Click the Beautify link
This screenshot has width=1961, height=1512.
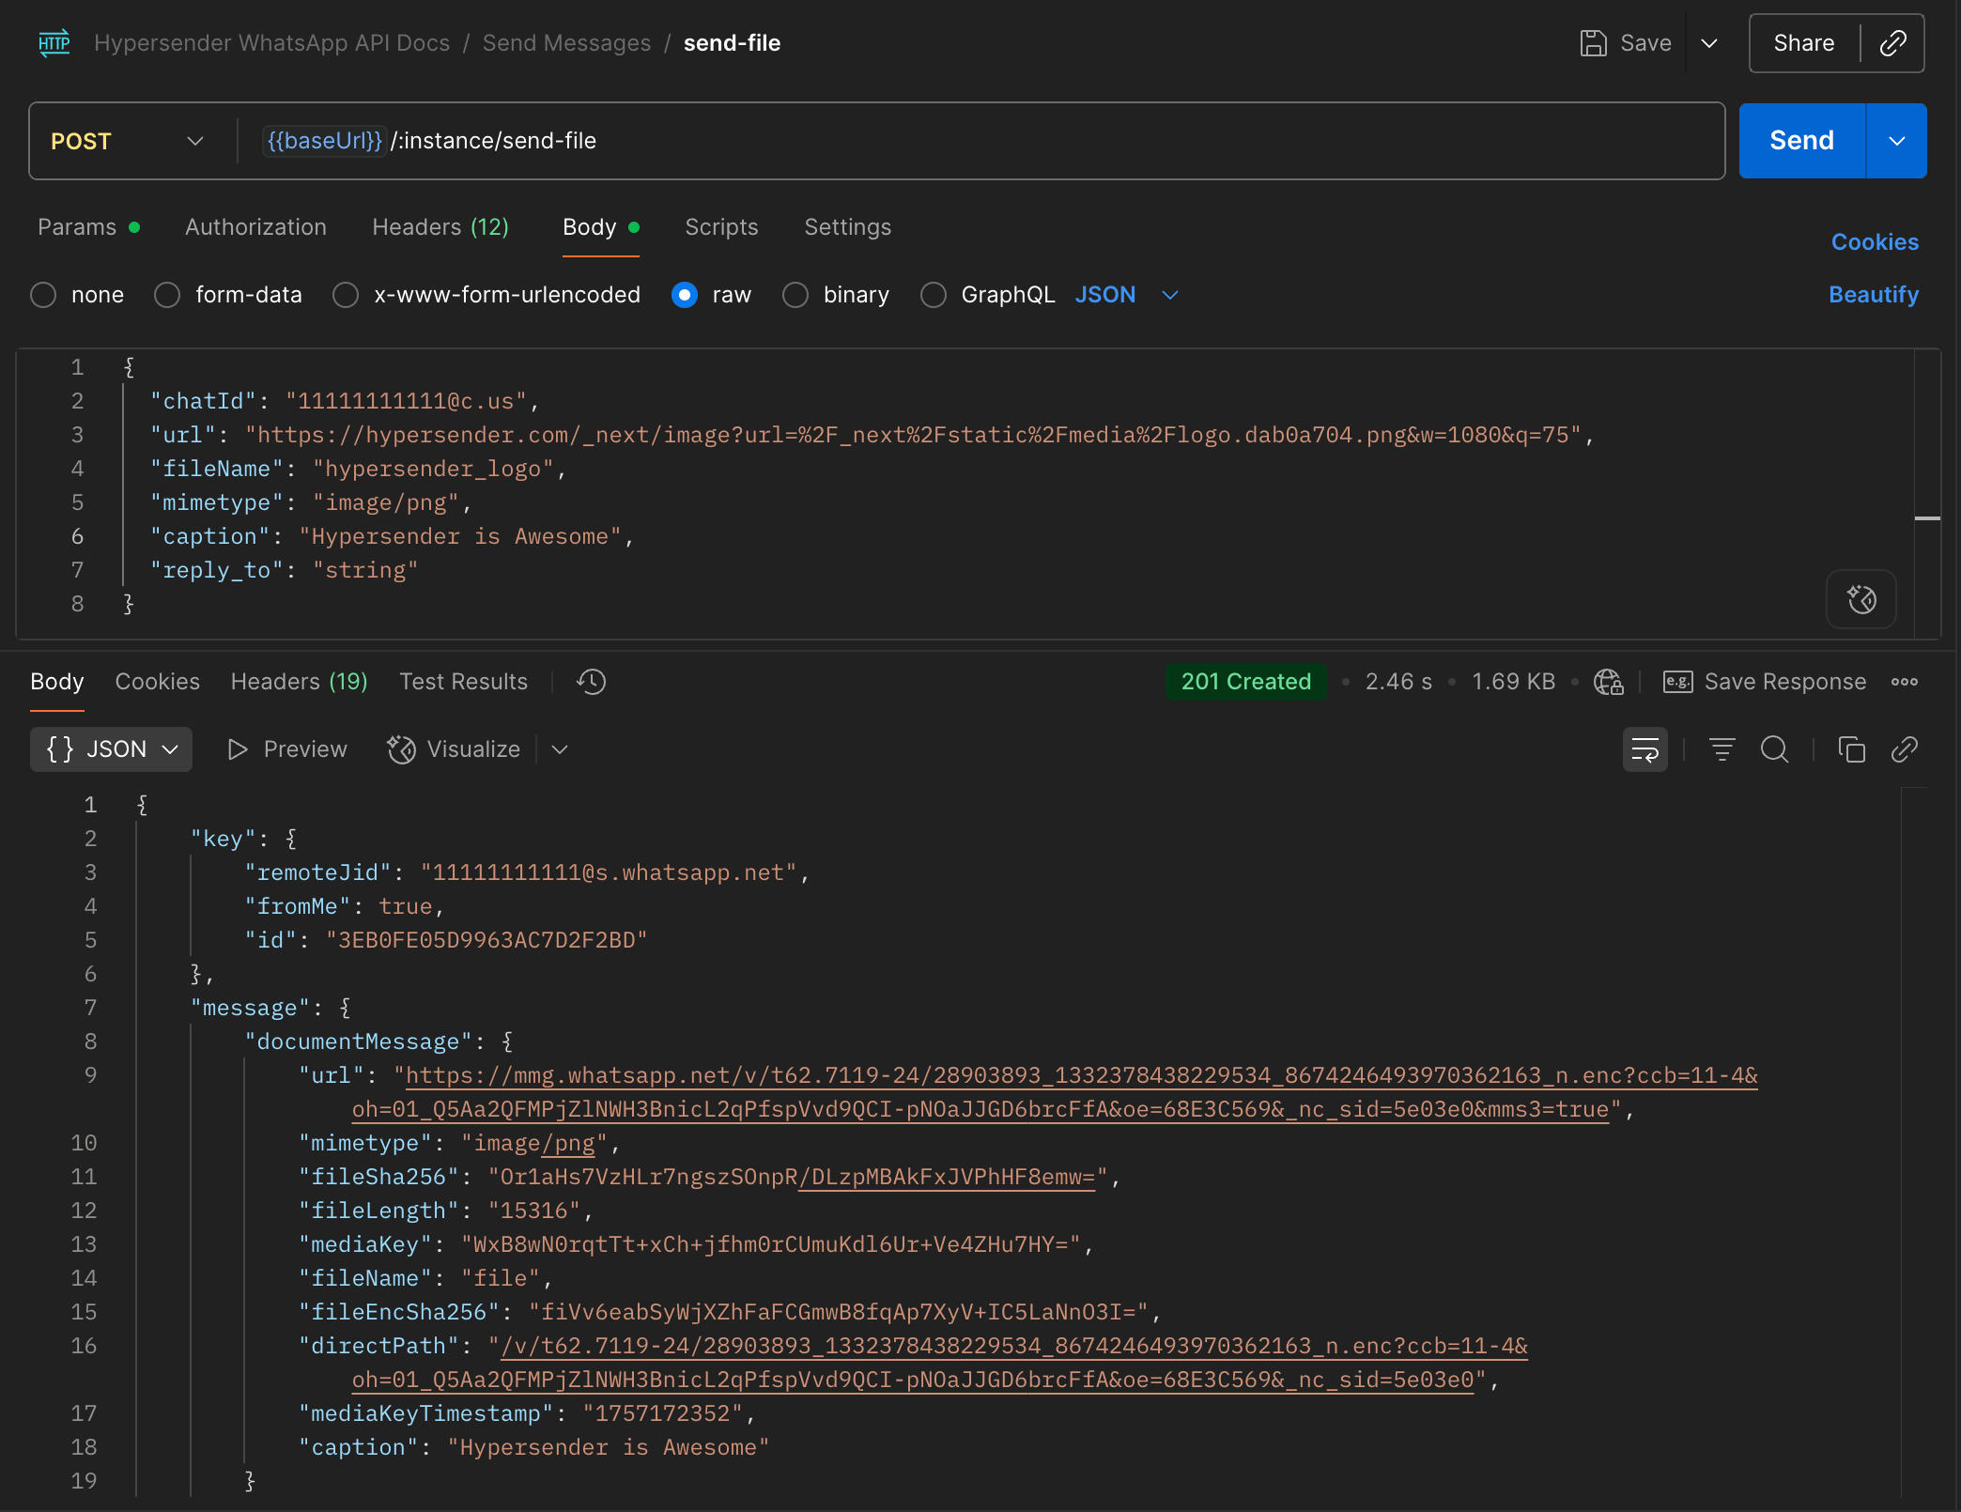click(x=1873, y=295)
